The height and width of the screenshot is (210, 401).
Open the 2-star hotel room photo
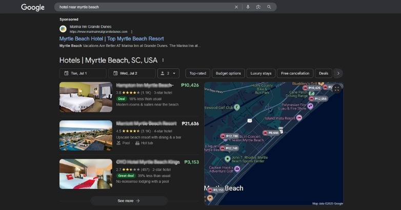point(86,174)
